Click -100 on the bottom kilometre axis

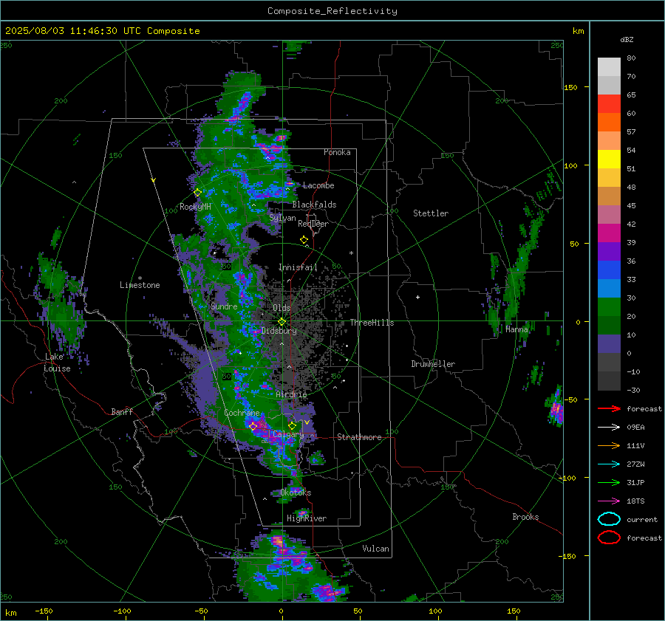pyautogui.click(x=122, y=611)
